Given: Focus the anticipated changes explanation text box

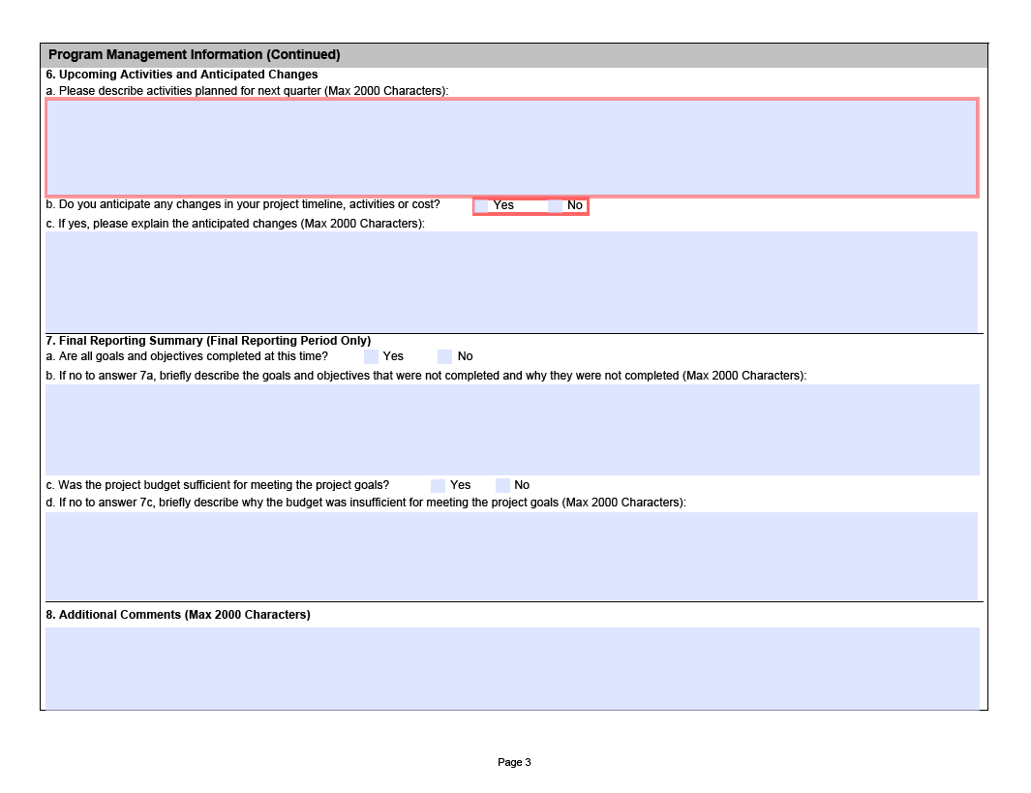Looking at the screenshot, I should (511, 280).
